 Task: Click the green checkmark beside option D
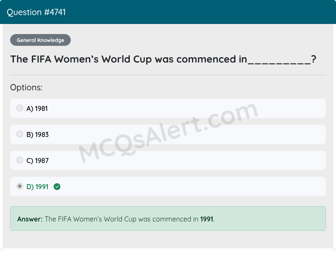pos(57,186)
